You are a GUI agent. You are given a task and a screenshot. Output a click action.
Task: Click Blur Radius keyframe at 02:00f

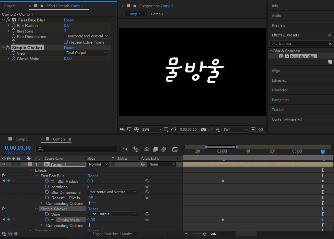[x=223, y=181]
